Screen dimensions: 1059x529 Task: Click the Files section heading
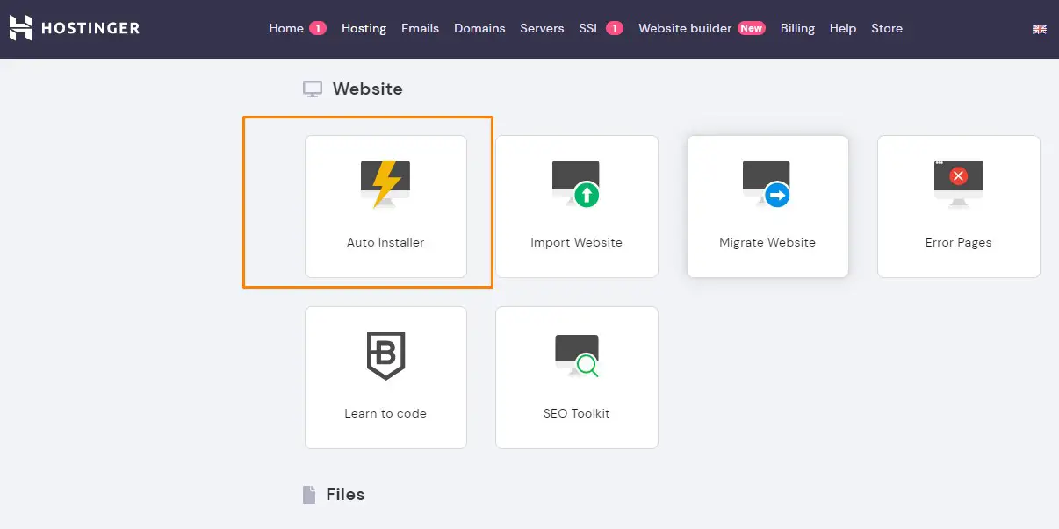[x=345, y=494]
